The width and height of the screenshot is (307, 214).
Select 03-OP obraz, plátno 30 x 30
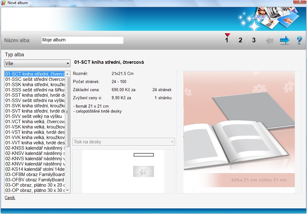click(x=35, y=190)
